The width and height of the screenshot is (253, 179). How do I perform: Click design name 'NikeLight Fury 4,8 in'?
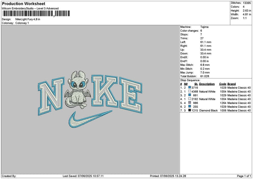click(x=28, y=19)
